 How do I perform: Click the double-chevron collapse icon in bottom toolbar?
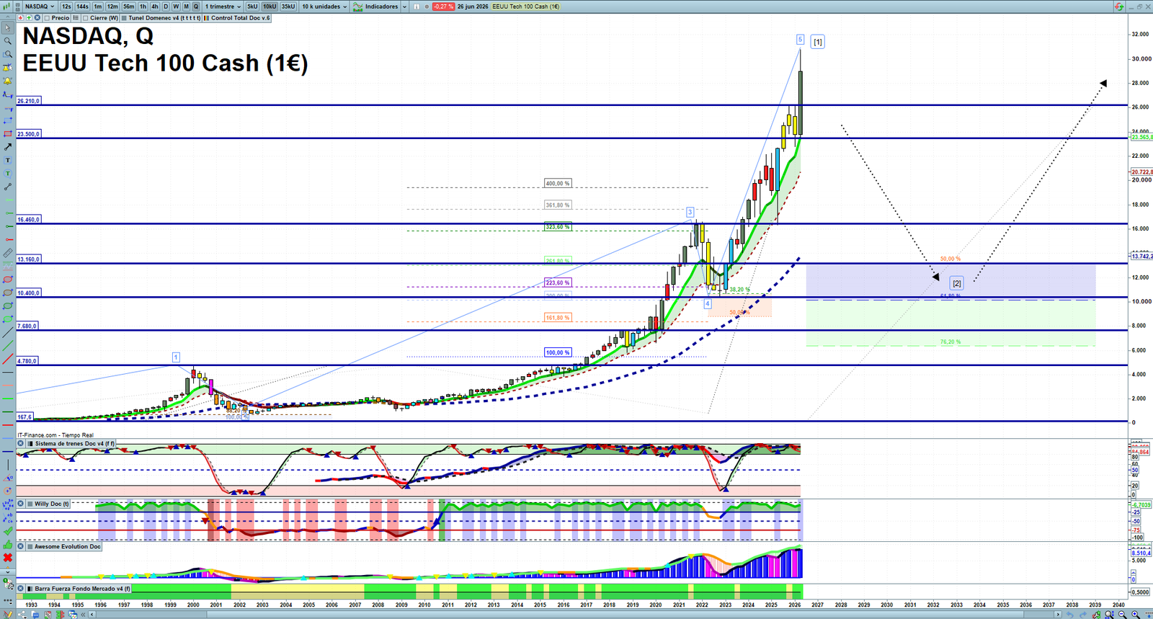click(x=83, y=615)
